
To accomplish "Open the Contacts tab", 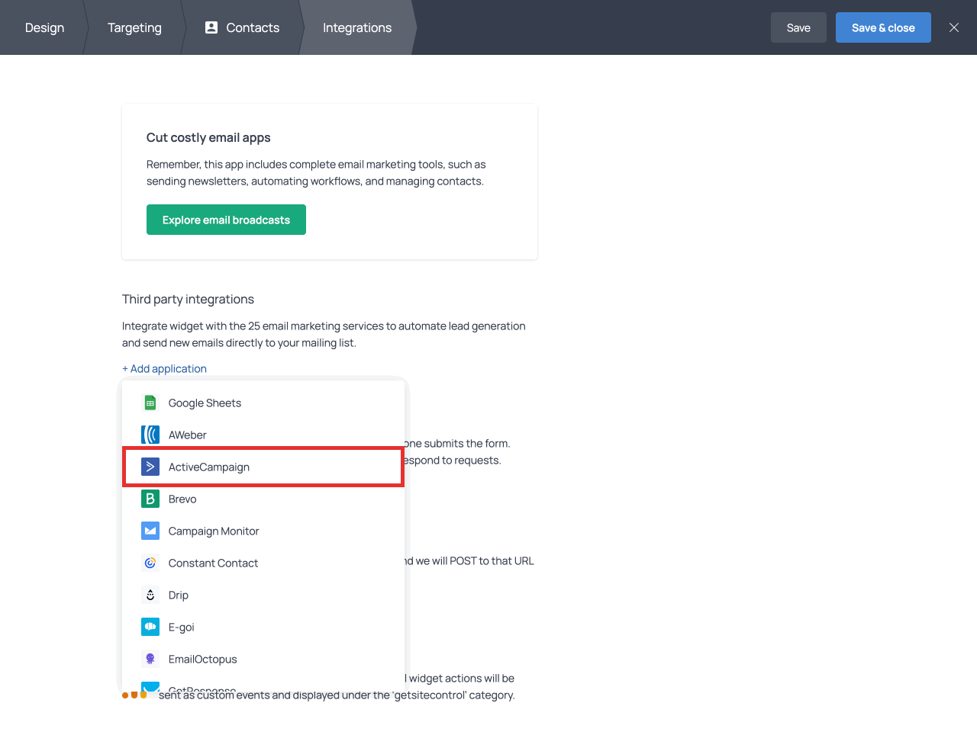I will tap(243, 27).
